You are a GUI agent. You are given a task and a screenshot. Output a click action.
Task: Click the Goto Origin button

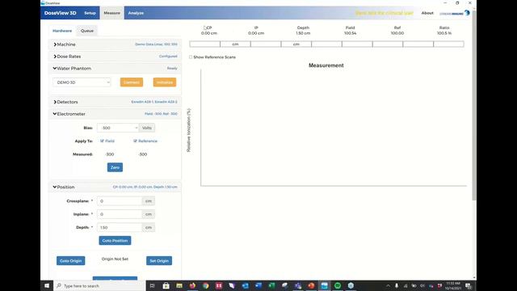coord(70,260)
